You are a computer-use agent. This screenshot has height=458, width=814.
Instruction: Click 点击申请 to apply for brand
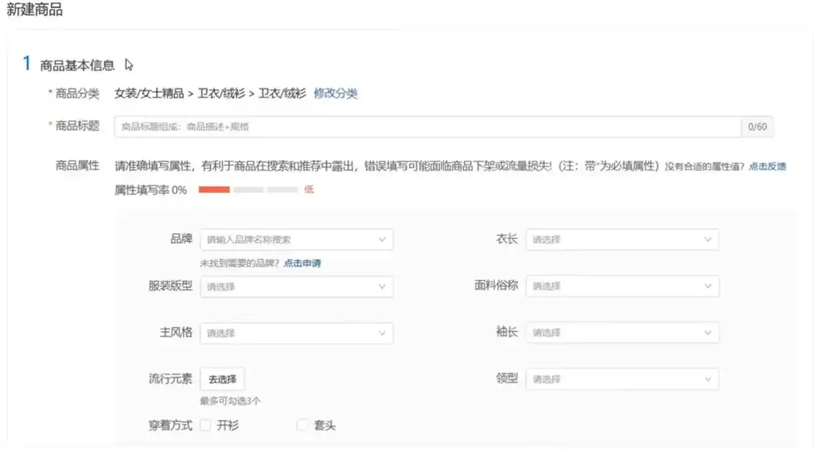[x=302, y=263]
